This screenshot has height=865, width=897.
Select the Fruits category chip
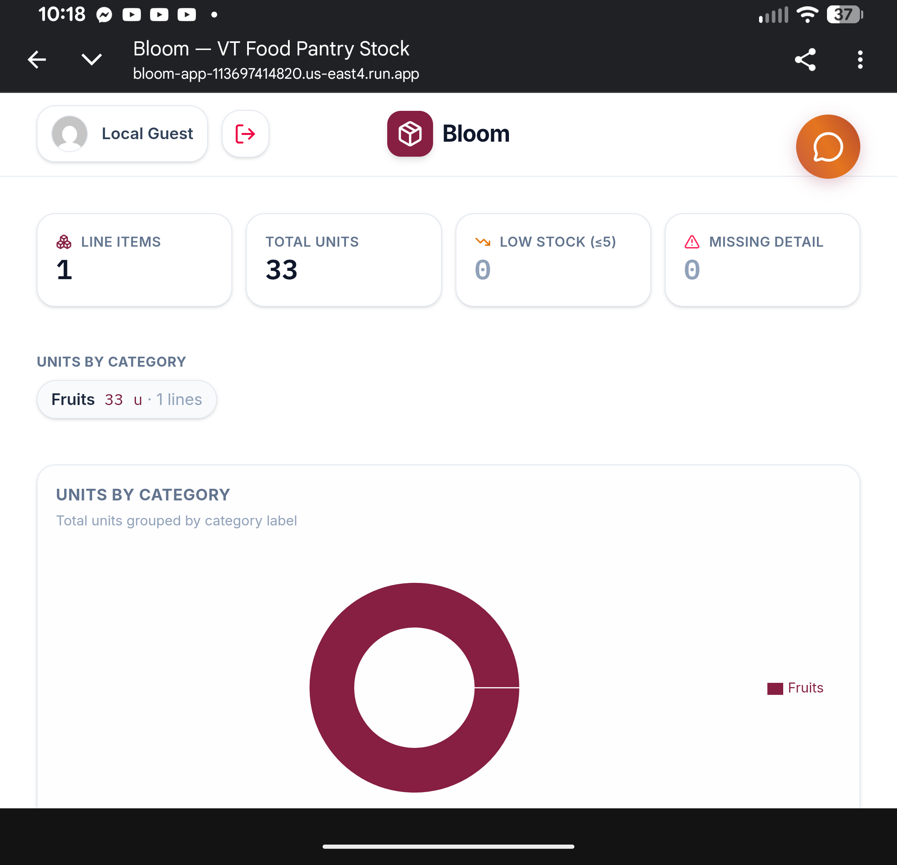click(126, 399)
